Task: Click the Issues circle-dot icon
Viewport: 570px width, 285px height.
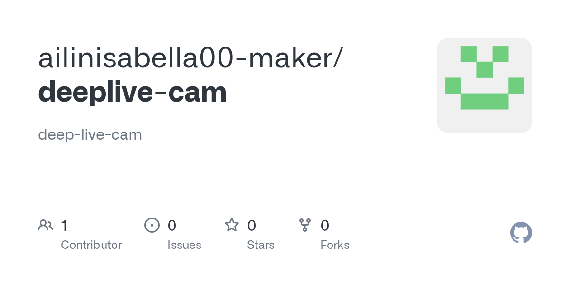Action: [152, 225]
